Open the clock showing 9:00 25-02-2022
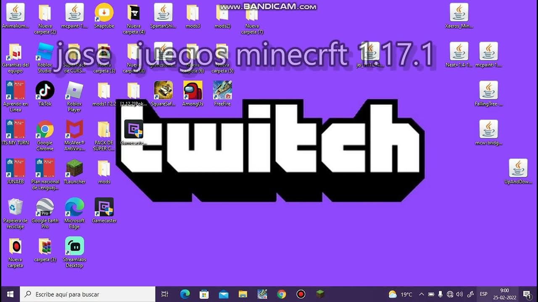This screenshot has height=302, width=538. [504, 294]
